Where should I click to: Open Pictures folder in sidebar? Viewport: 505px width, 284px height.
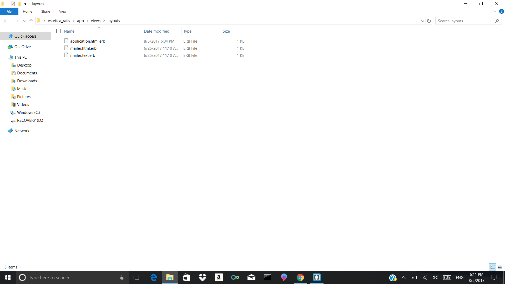tap(24, 97)
